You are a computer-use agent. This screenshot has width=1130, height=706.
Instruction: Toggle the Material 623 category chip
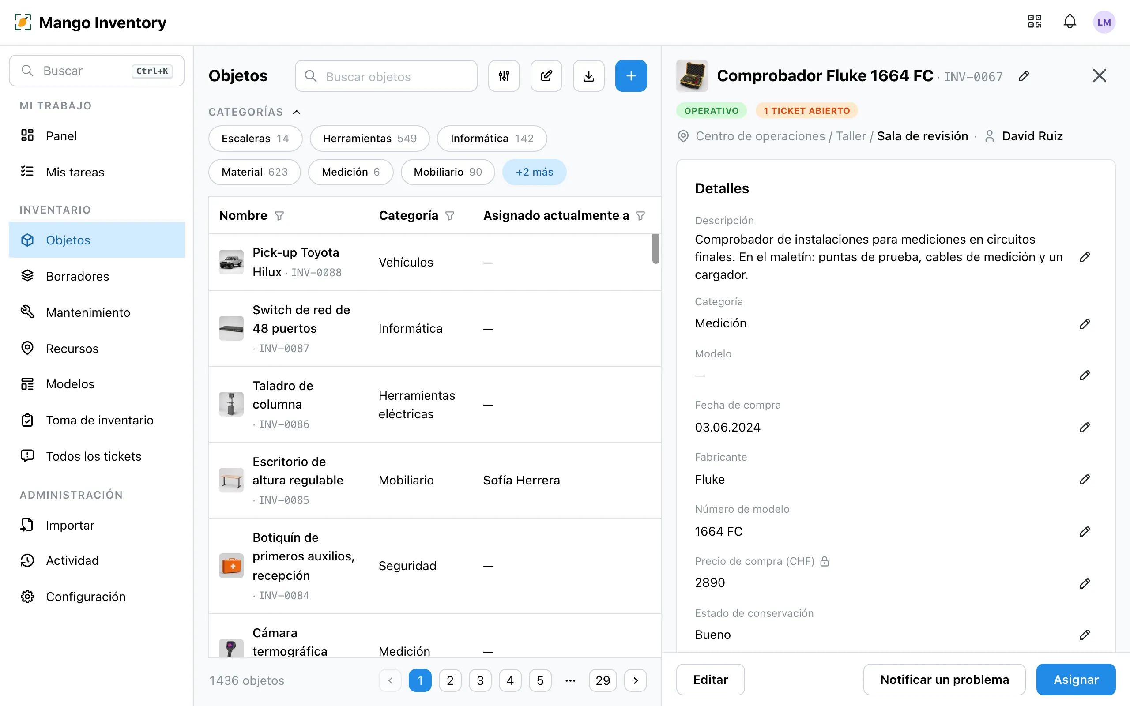[x=255, y=172]
